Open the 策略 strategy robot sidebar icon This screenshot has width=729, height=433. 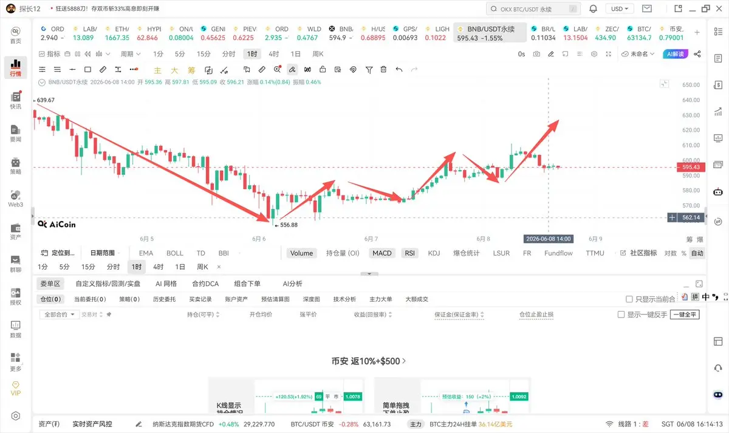16,166
